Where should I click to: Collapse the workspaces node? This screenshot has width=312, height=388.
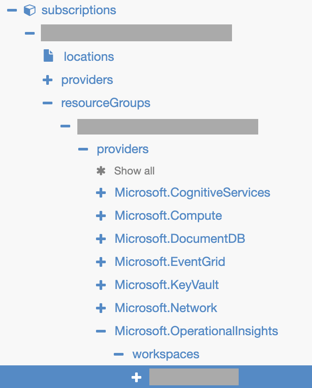tap(119, 353)
